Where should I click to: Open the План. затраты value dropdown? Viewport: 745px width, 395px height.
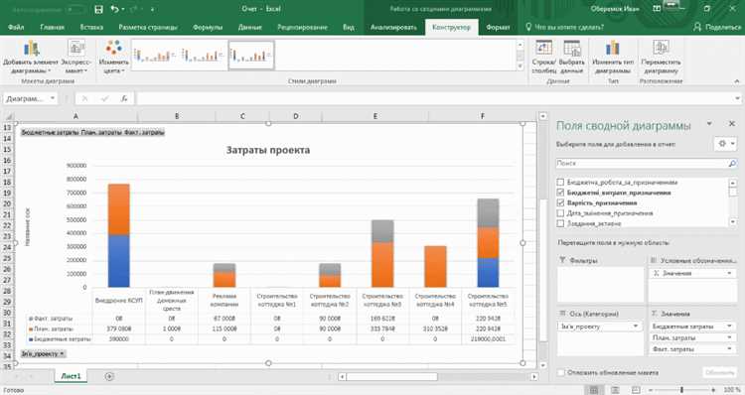pyautogui.click(x=729, y=337)
